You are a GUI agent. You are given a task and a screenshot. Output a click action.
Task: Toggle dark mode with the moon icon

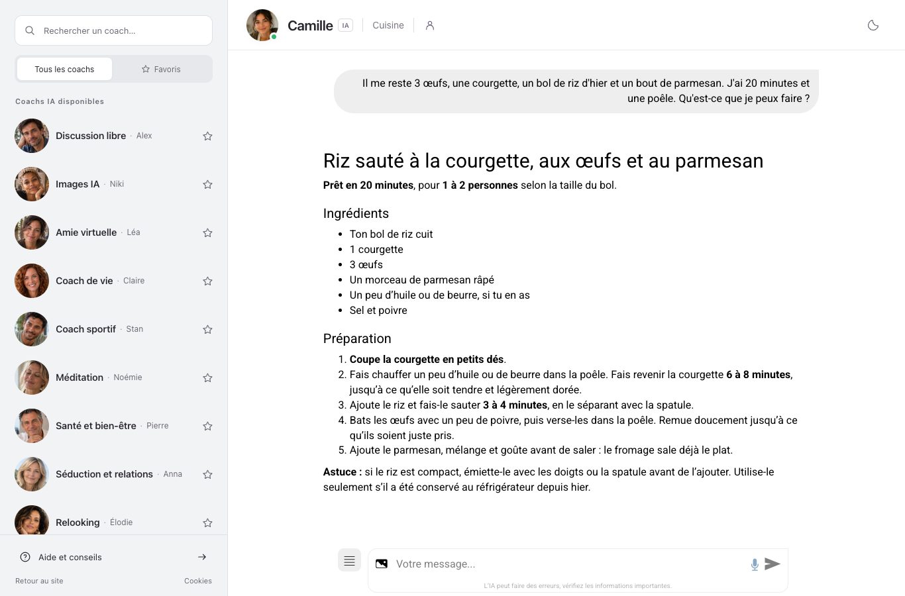(873, 25)
